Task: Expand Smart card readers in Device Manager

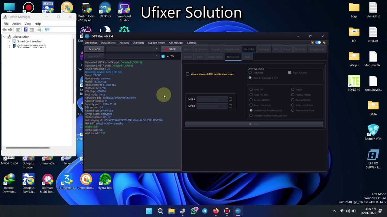Action: click(9, 41)
